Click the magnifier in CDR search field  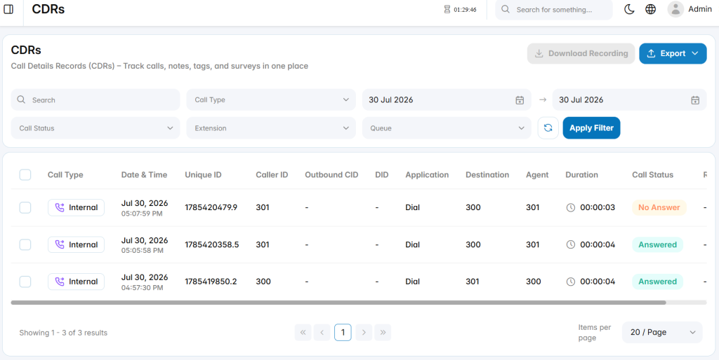20,99
